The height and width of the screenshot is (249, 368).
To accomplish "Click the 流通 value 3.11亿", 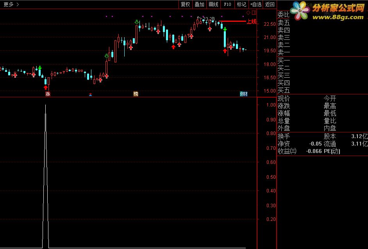I will coord(359,144).
